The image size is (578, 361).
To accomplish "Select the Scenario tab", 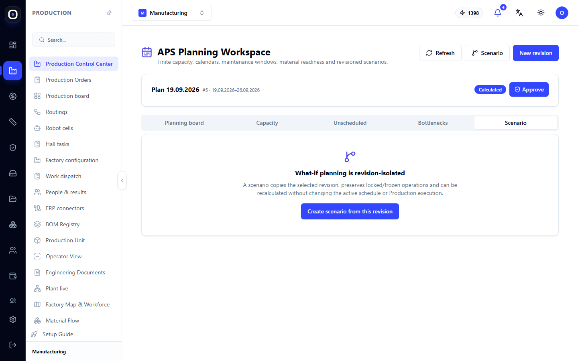I will [516, 123].
